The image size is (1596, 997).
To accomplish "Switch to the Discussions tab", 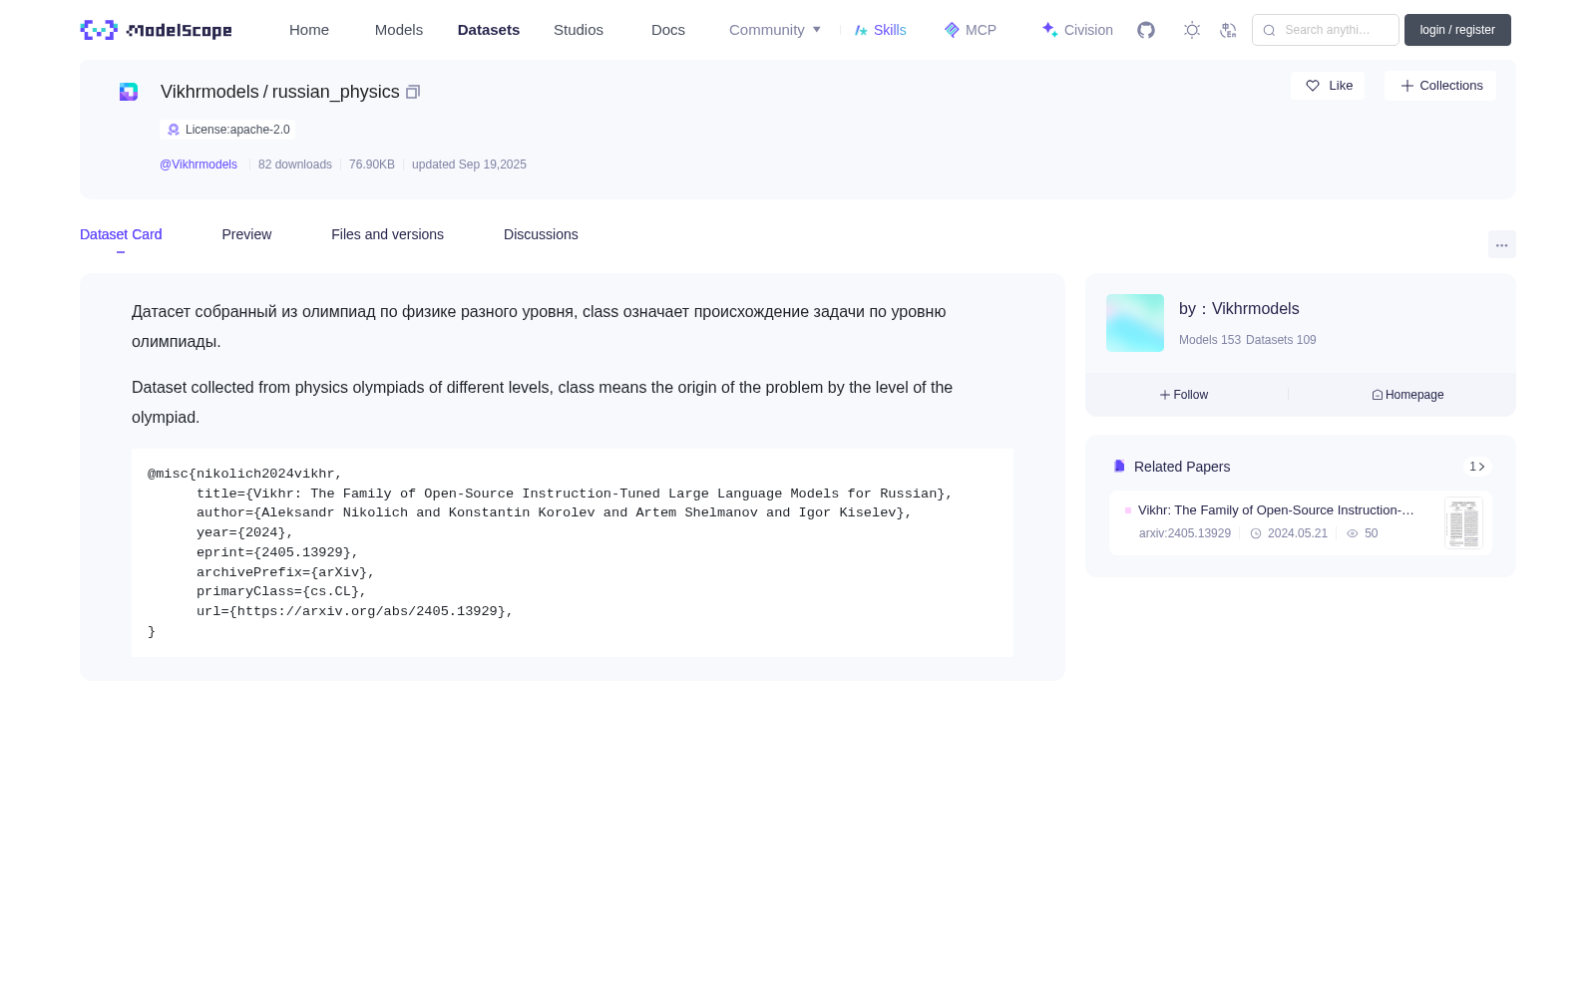I will point(541,234).
